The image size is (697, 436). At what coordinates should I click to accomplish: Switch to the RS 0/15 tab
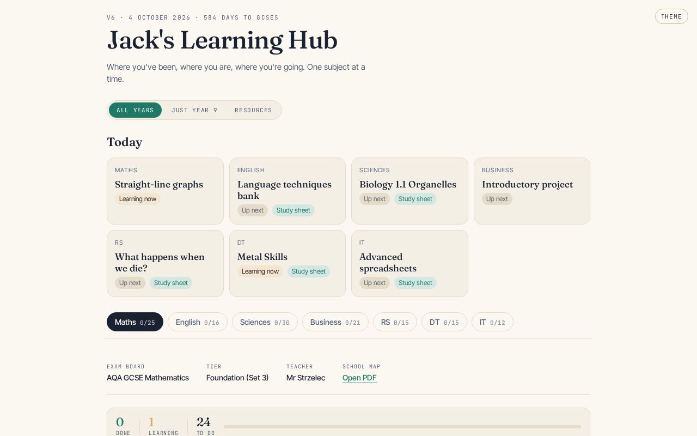pyautogui.click(x=395, y=322)
